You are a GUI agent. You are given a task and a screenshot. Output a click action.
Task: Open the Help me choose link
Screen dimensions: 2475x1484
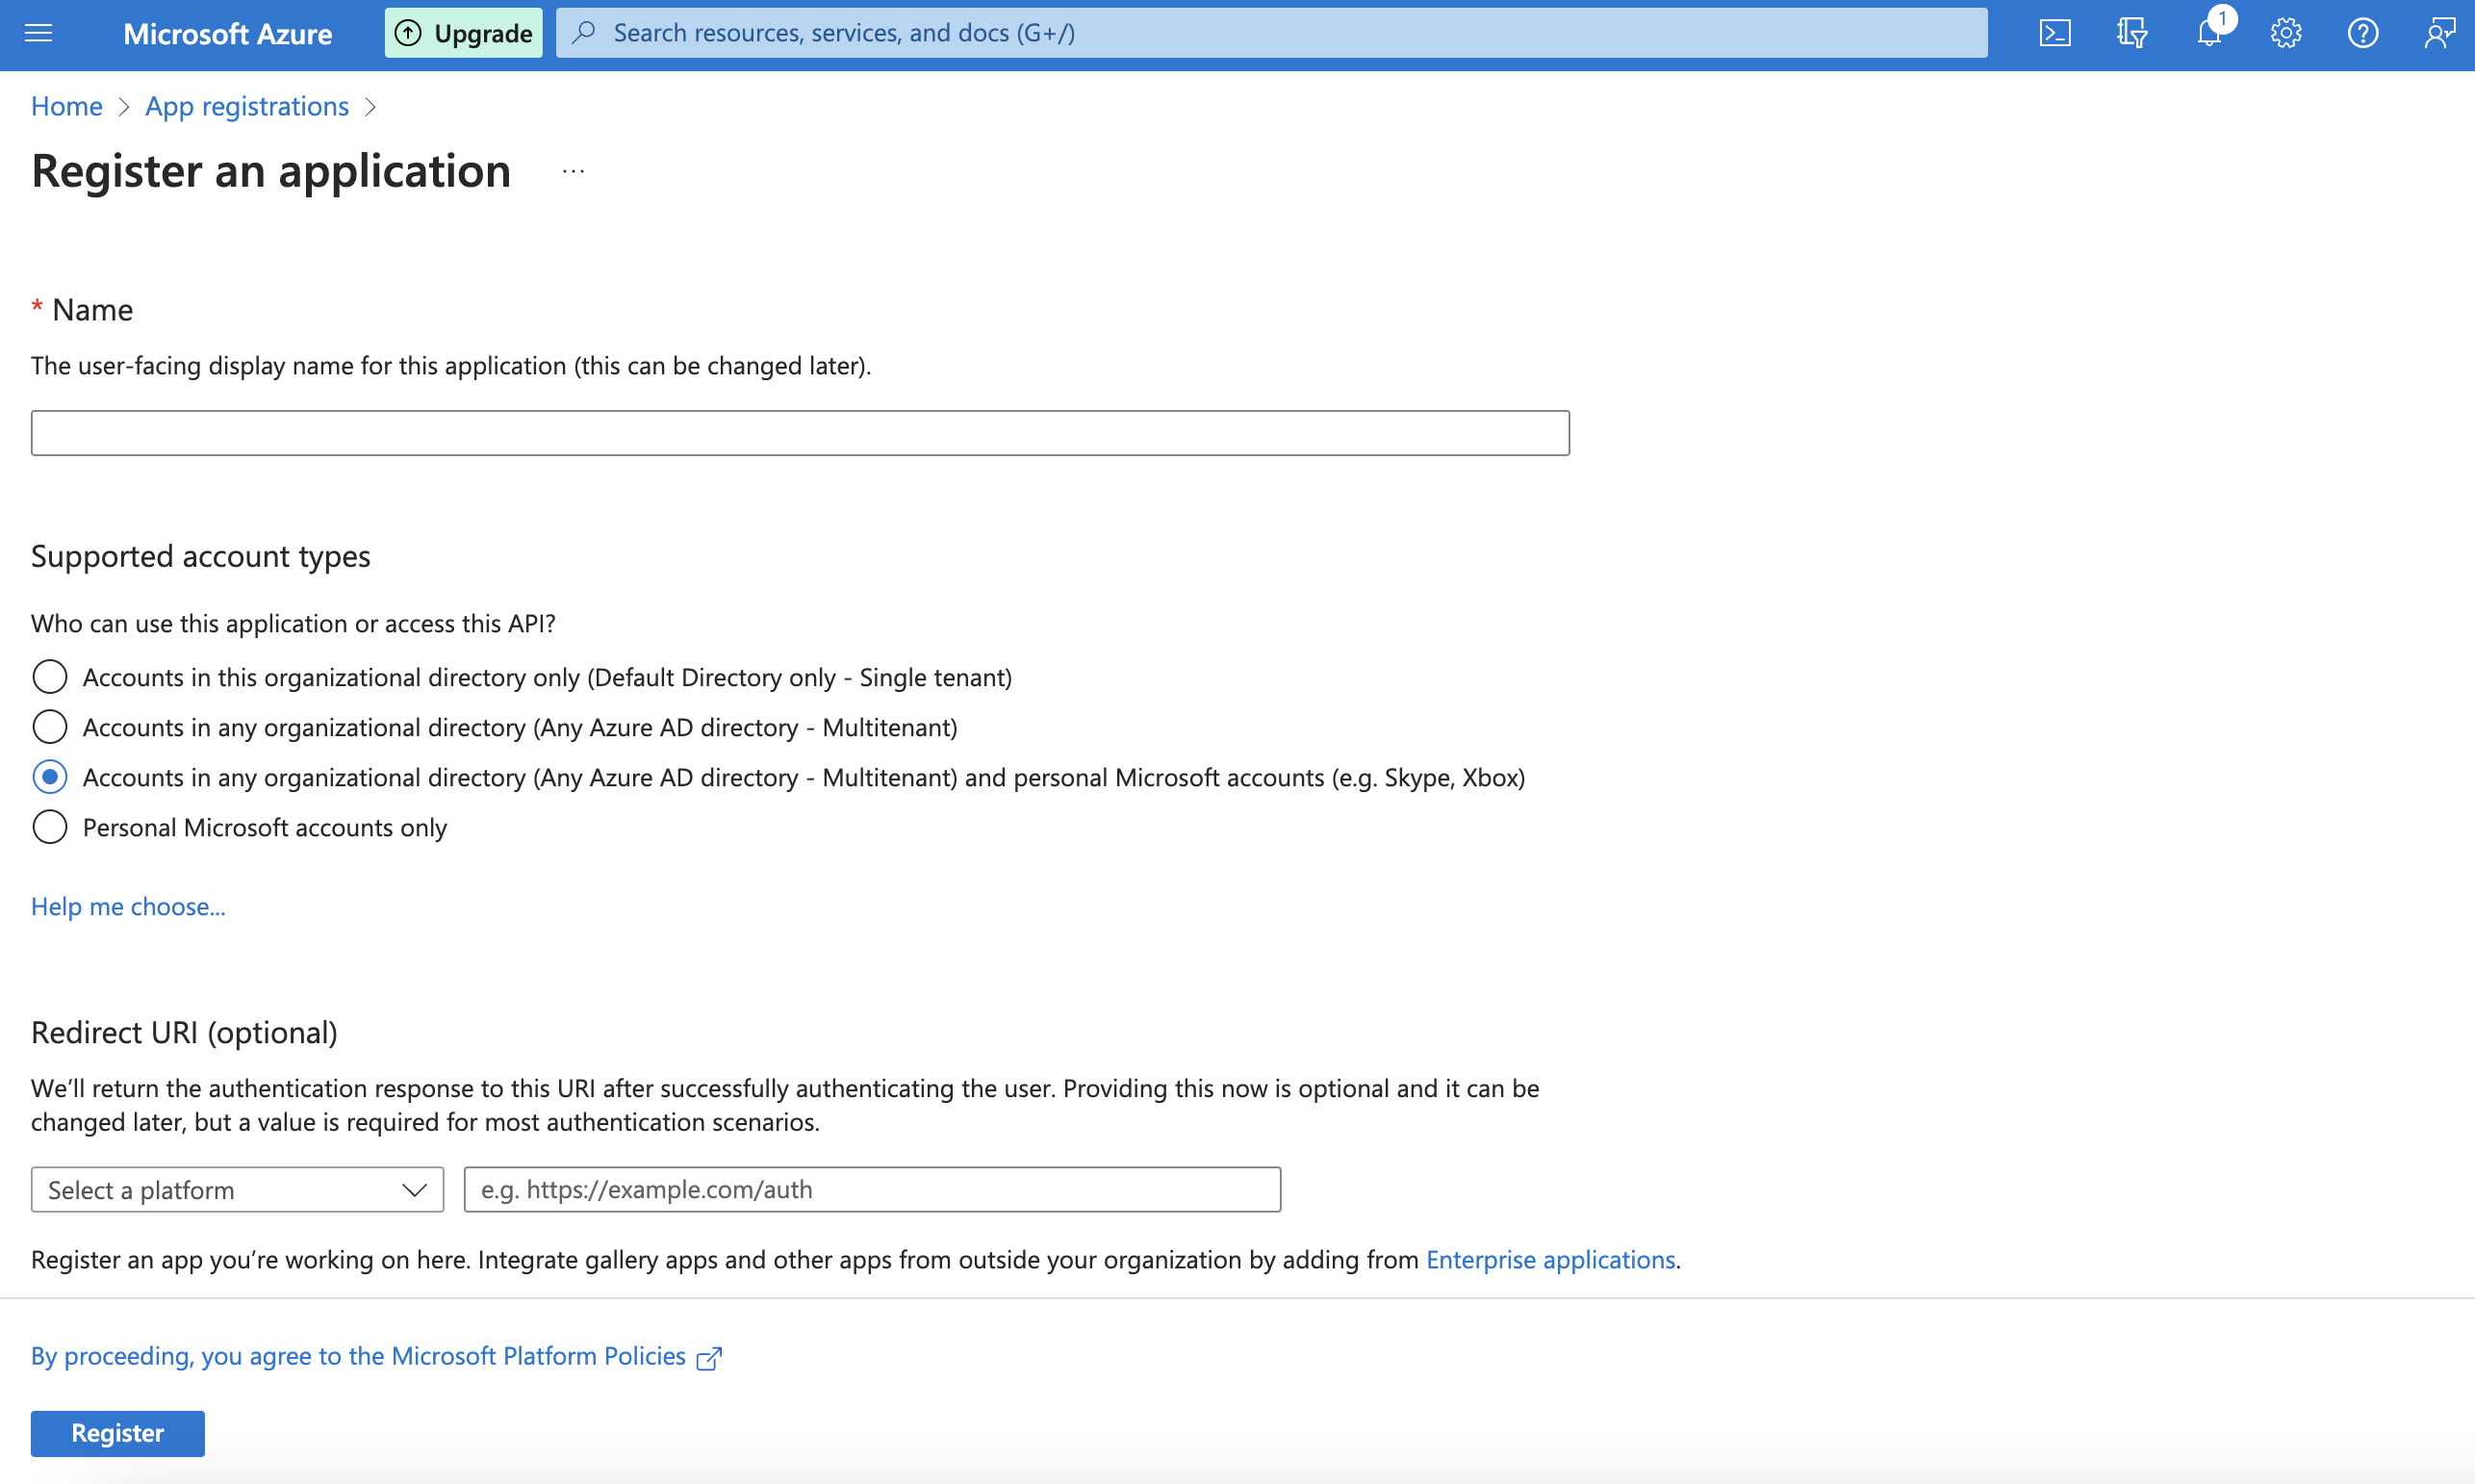128,906
